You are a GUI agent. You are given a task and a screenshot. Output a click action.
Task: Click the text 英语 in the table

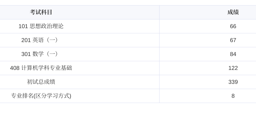pyautogui.click(x=38, y=40)
